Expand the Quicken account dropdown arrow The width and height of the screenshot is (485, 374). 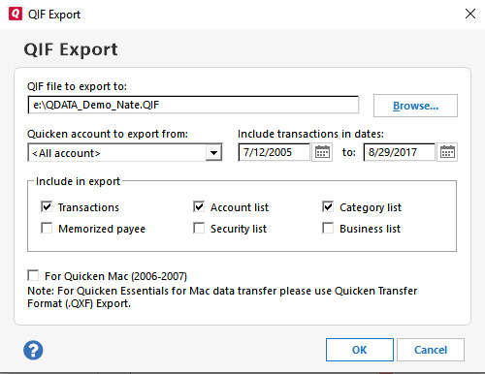[213, 152]
